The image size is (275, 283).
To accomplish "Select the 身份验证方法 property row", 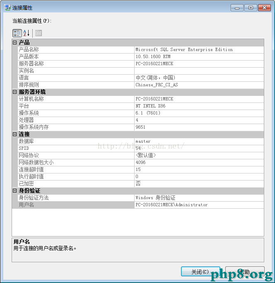I will (x=141, y=198).
